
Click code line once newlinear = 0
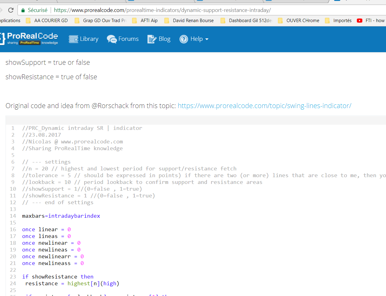click(51, 243)
